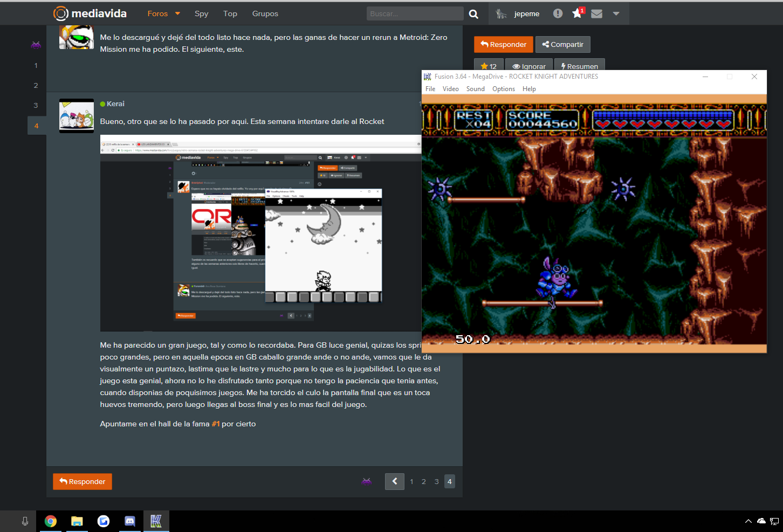This screenshot has height=532, width=783.
Task: Open the Help menu in Fusion
Action: [529, 89]
